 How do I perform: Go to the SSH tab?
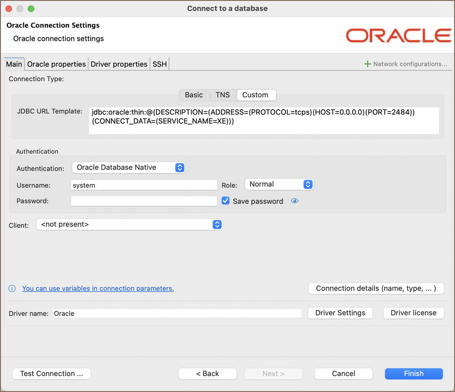tap(160, 64)
